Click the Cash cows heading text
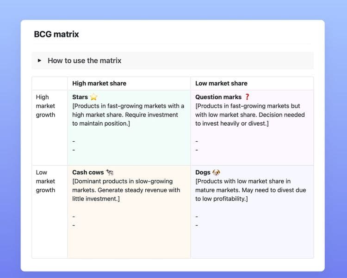347x278 pixels. tap(88, 172)
